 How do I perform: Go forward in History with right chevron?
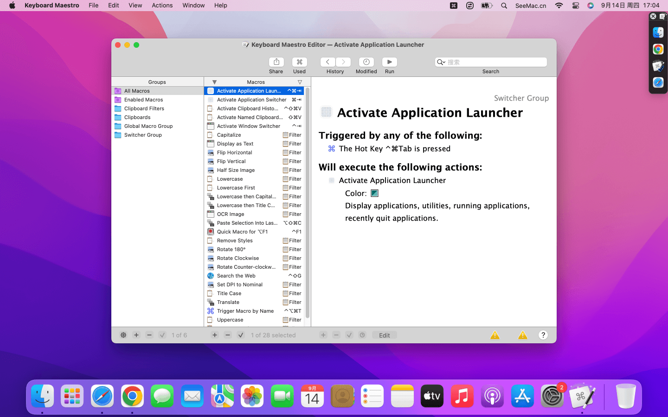tap(343, 62)
